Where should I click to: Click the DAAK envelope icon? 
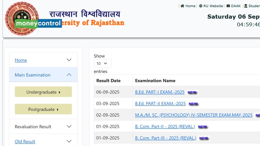click(228, 6)
